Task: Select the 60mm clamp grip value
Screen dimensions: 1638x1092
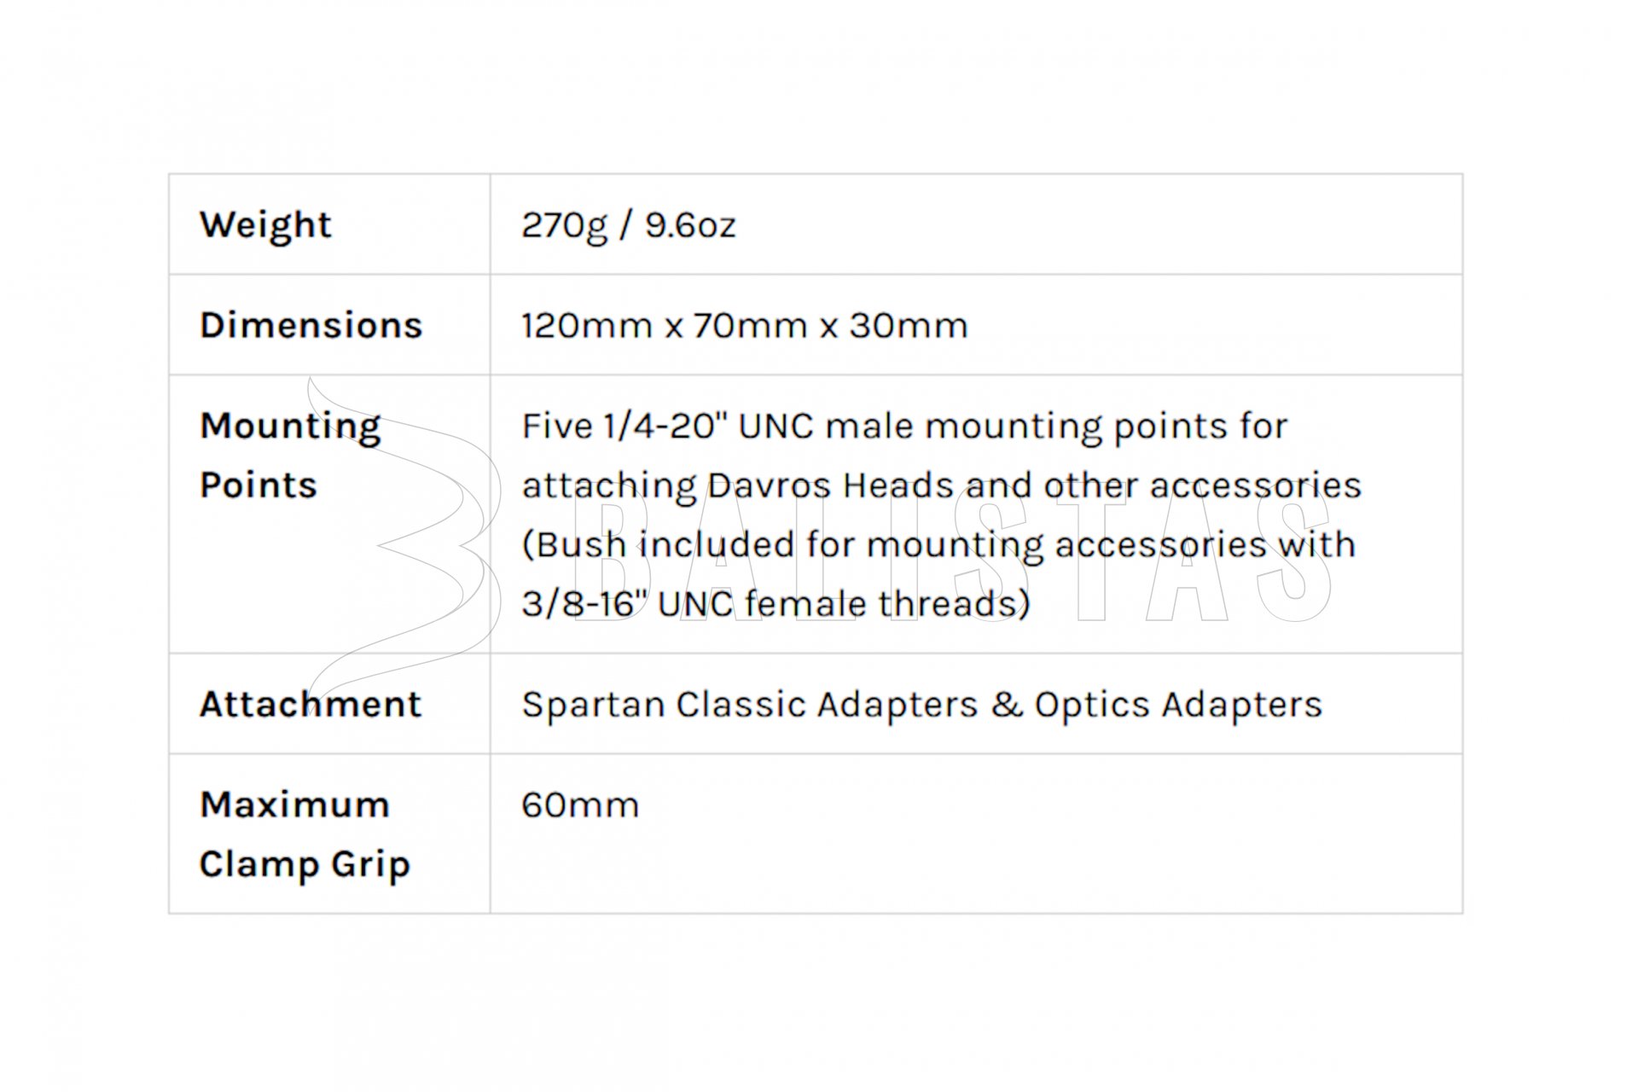Action: [580, 804]
